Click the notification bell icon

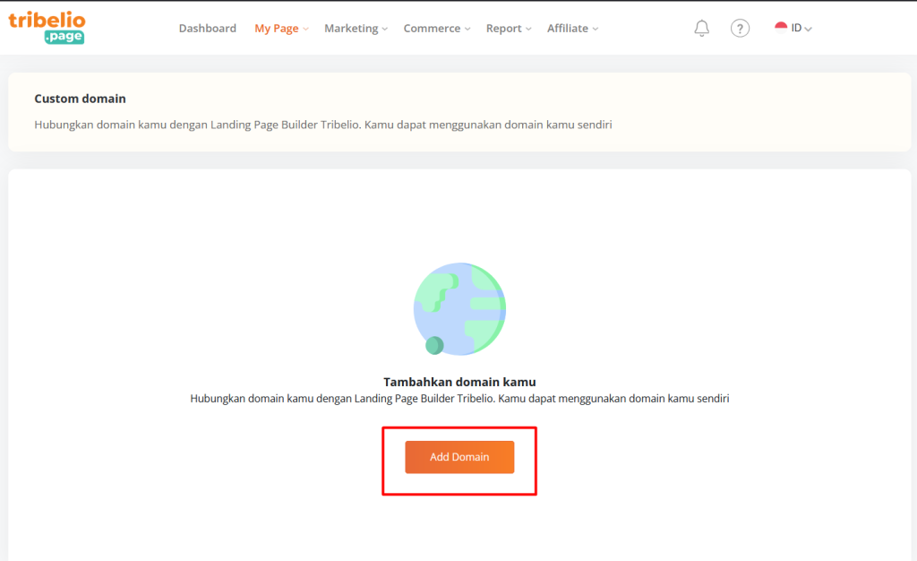(x=702, y=28)
